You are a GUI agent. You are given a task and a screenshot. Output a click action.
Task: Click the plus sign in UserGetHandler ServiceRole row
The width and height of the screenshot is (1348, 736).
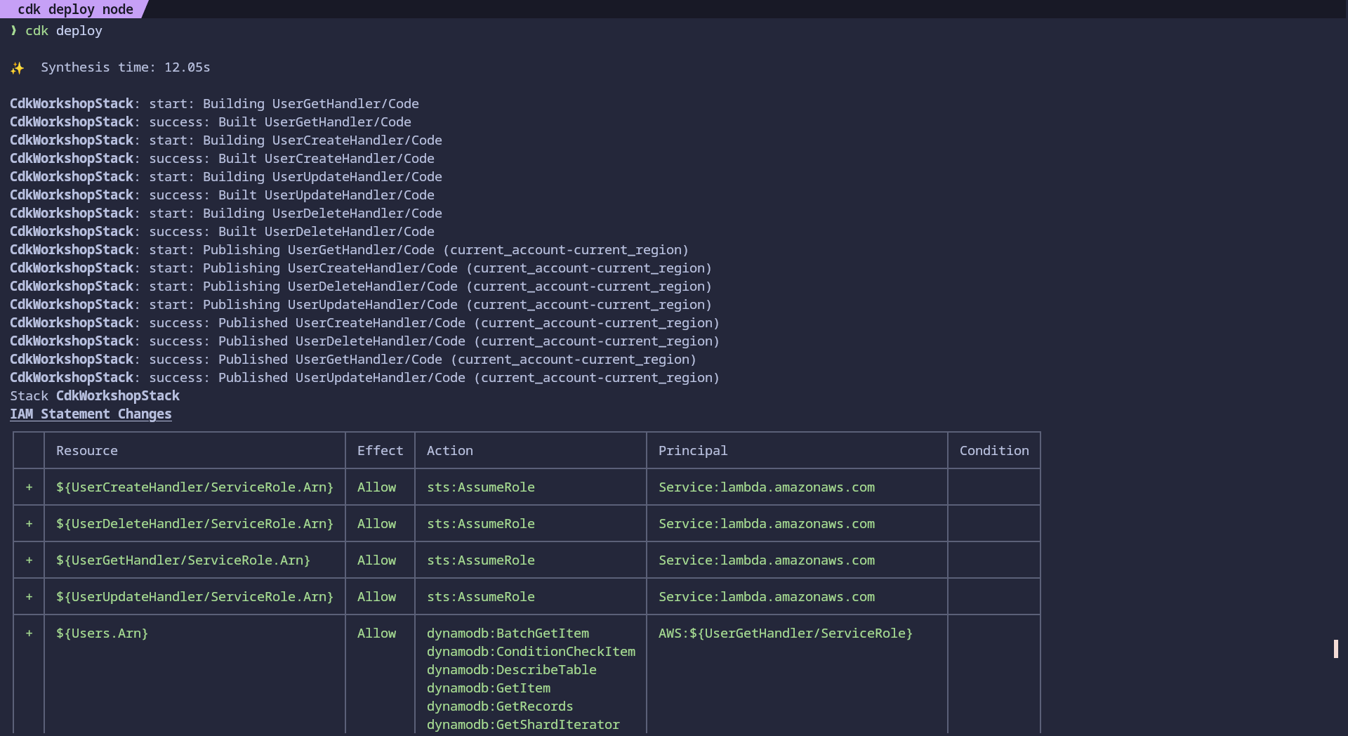click(29, 560)
